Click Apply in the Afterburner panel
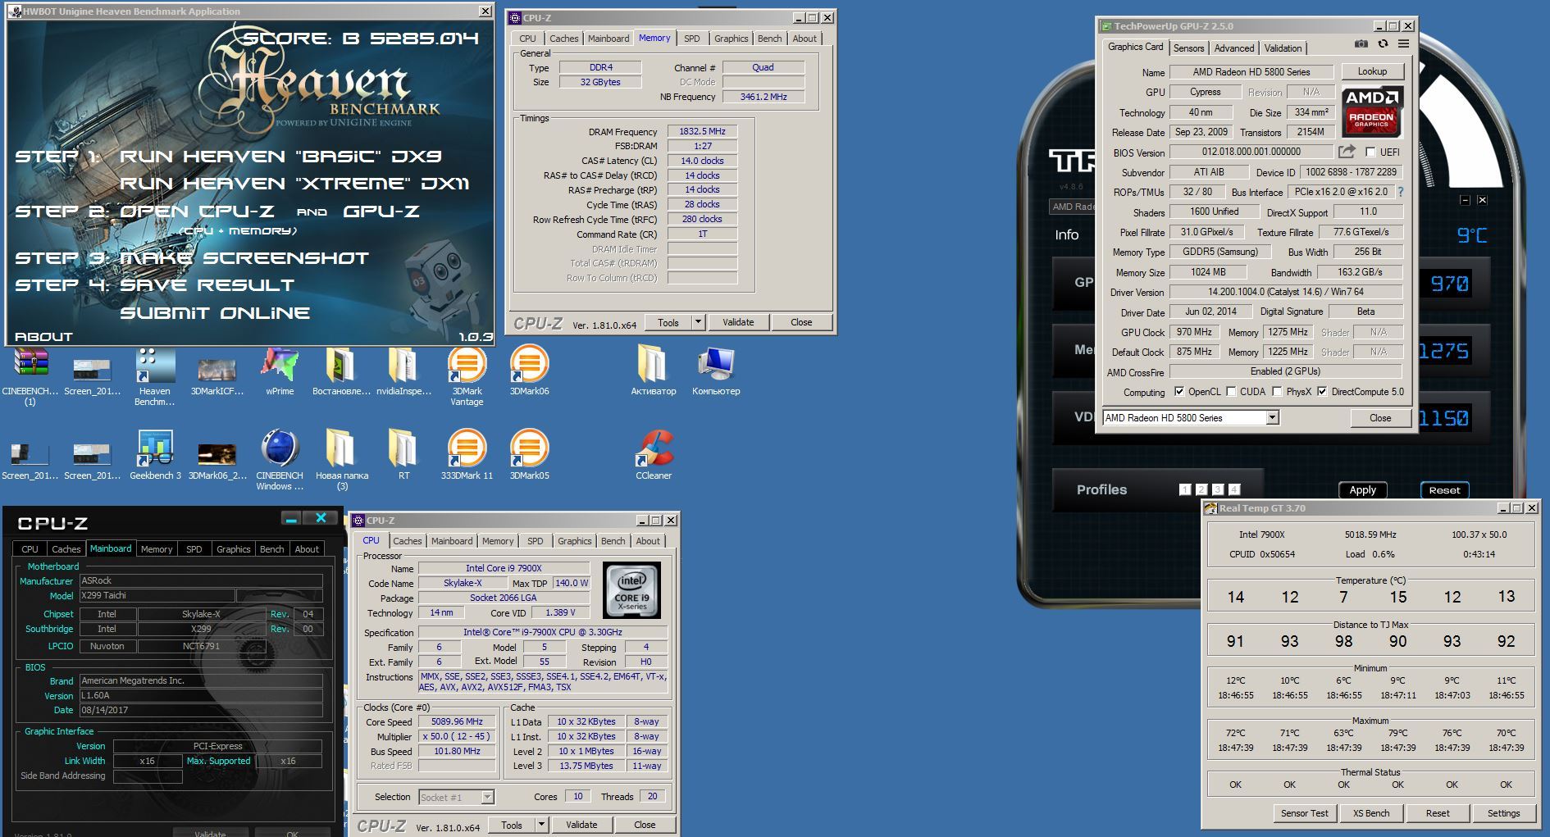 pos(1362,490)
